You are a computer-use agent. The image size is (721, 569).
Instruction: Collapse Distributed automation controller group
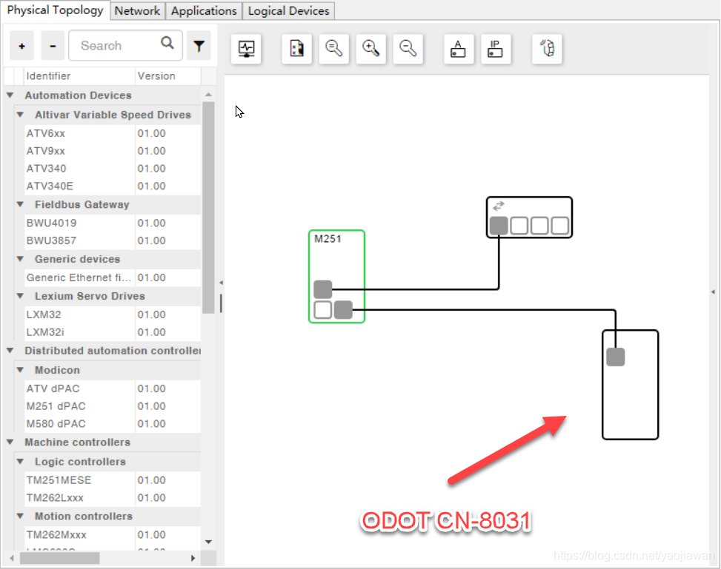[10, 351]
